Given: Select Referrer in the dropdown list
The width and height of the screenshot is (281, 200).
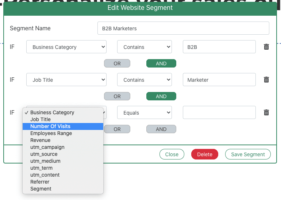Looking at the screenshot, I should point(40,182).
